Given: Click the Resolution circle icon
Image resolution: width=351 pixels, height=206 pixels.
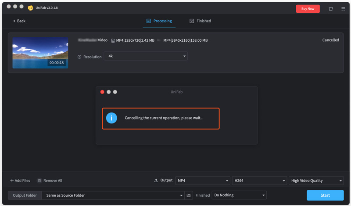Looking at the screenshot, I should coord(79,57).
